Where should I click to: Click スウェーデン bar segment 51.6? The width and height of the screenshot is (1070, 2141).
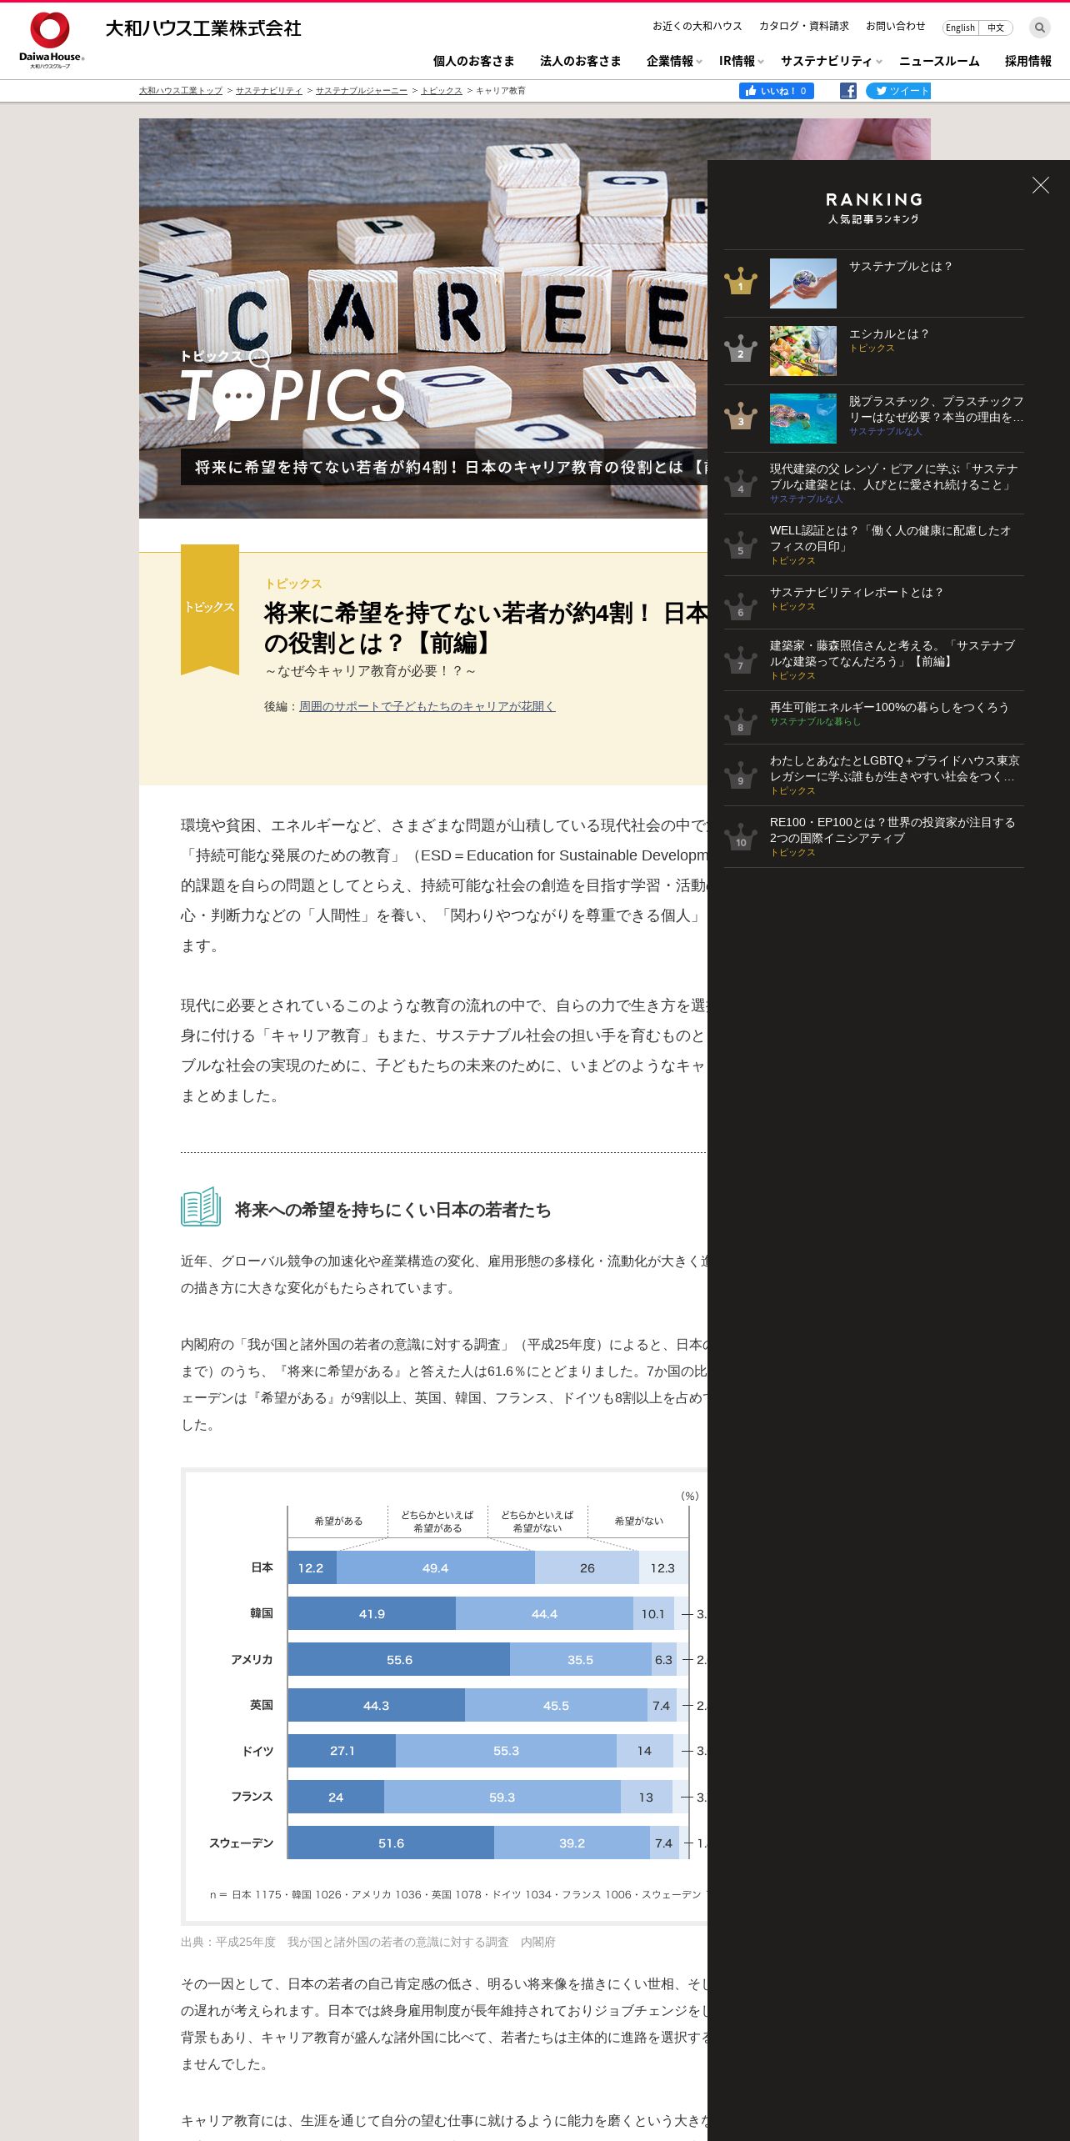point(391,1843)
